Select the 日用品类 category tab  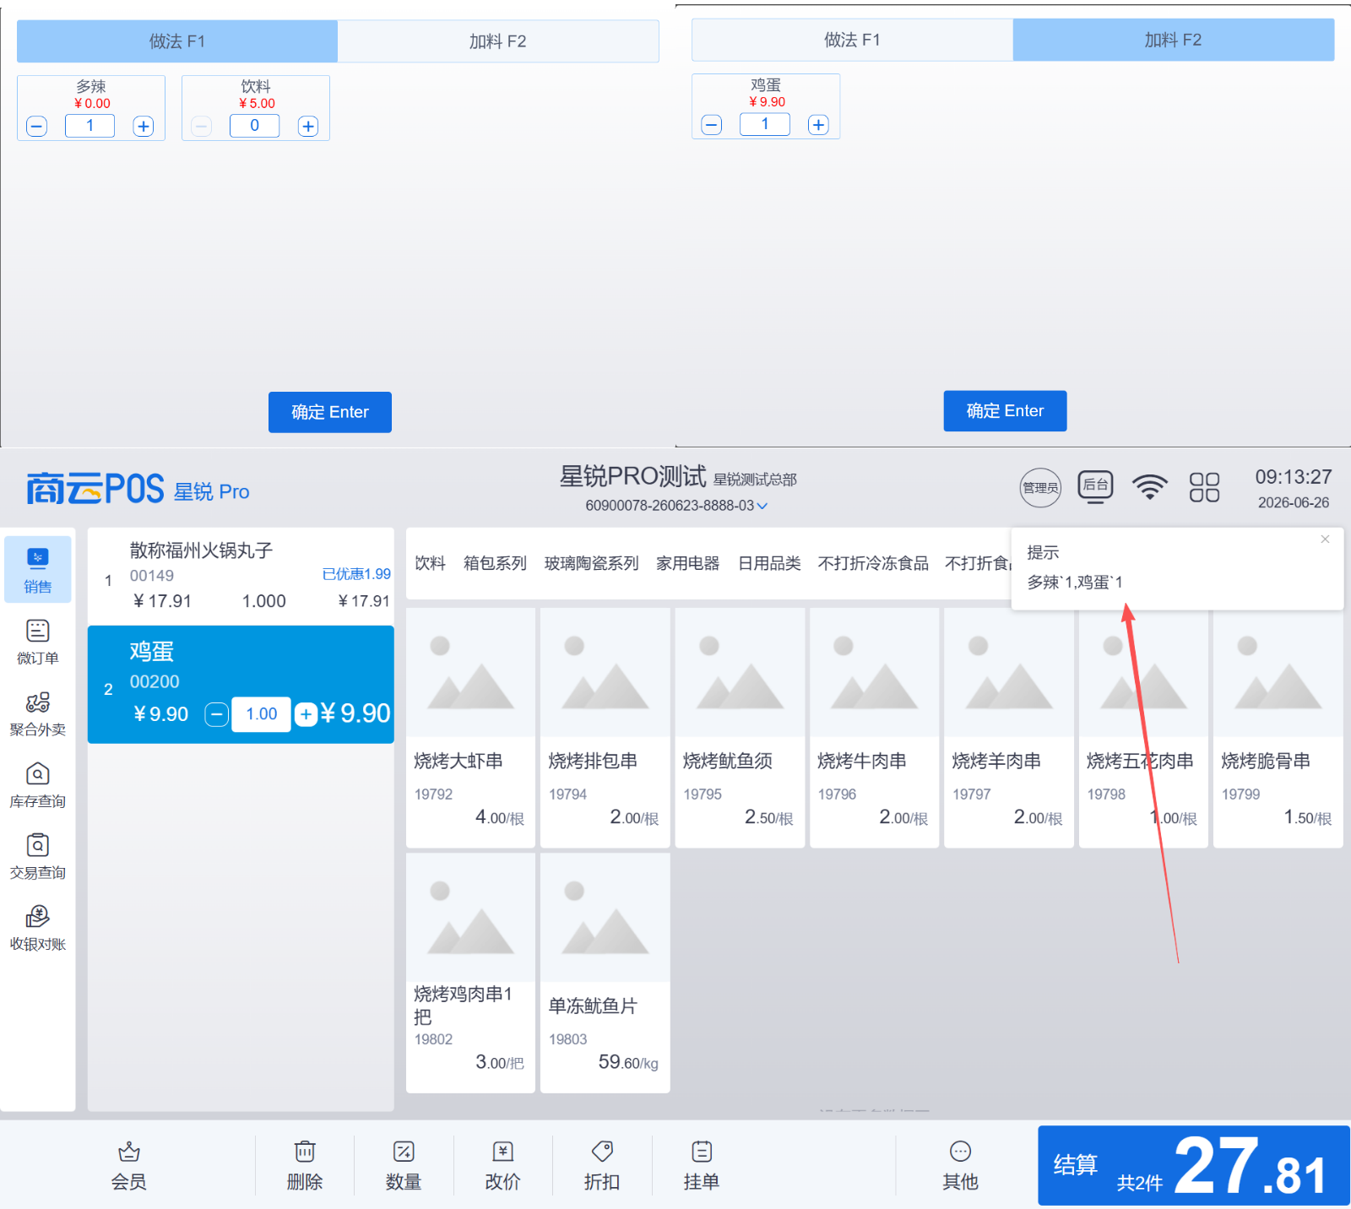[769, 563]
